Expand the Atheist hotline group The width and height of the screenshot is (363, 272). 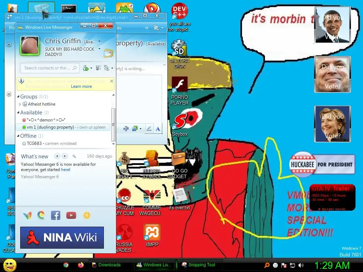point(20,104)
